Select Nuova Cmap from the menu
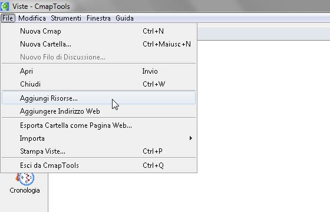This screenshot has height=212, width=330. [x=99, y=31]
